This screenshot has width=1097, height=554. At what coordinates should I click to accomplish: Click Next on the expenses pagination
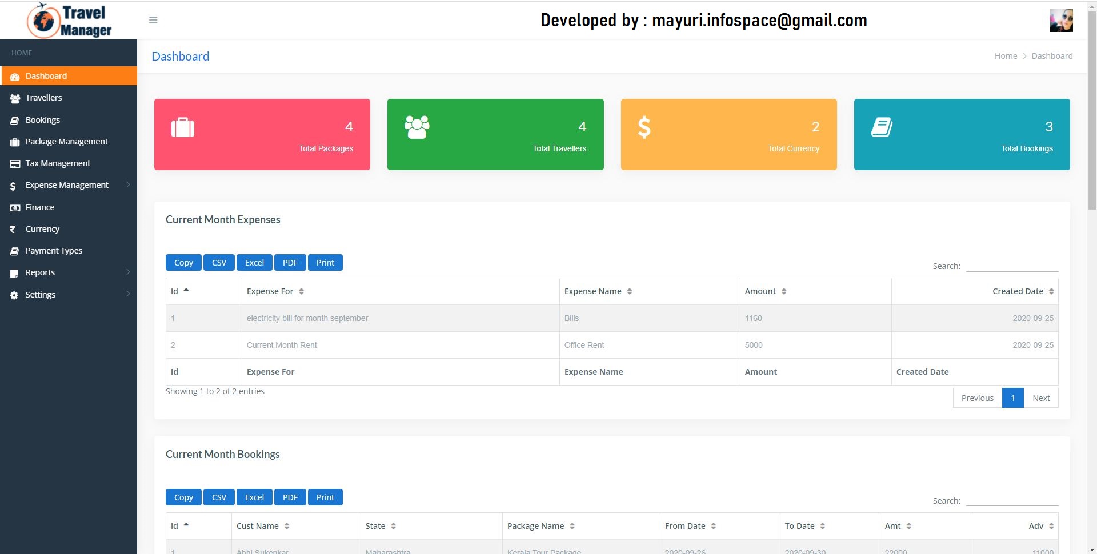point(1041,398)
